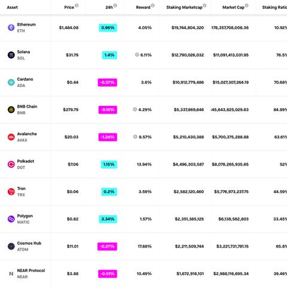
Task: Click the Polygon MATIC logo icon
Action: 11,219
